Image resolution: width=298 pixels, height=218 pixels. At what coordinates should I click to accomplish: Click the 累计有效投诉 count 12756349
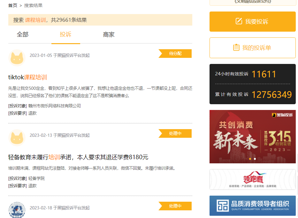[271, 95]
